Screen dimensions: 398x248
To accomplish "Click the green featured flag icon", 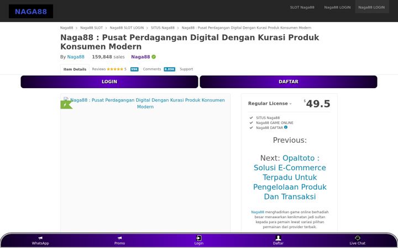I will tap(66, 105).
